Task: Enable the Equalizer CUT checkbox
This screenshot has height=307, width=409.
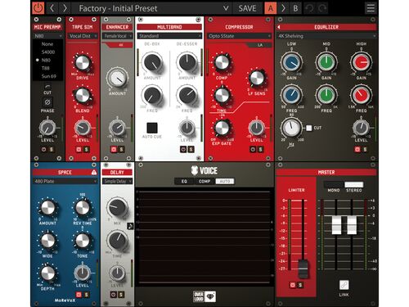Action: coord(309,128)
